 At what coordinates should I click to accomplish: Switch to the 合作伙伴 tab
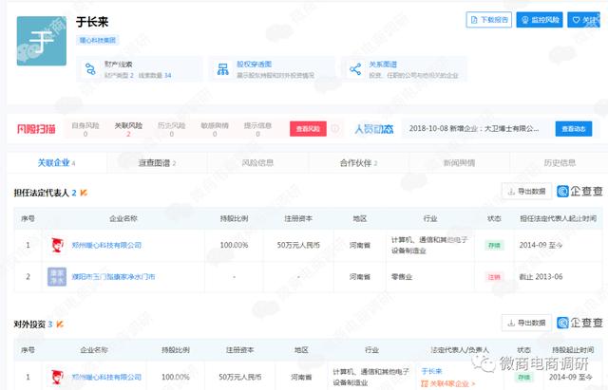(359, 163)
